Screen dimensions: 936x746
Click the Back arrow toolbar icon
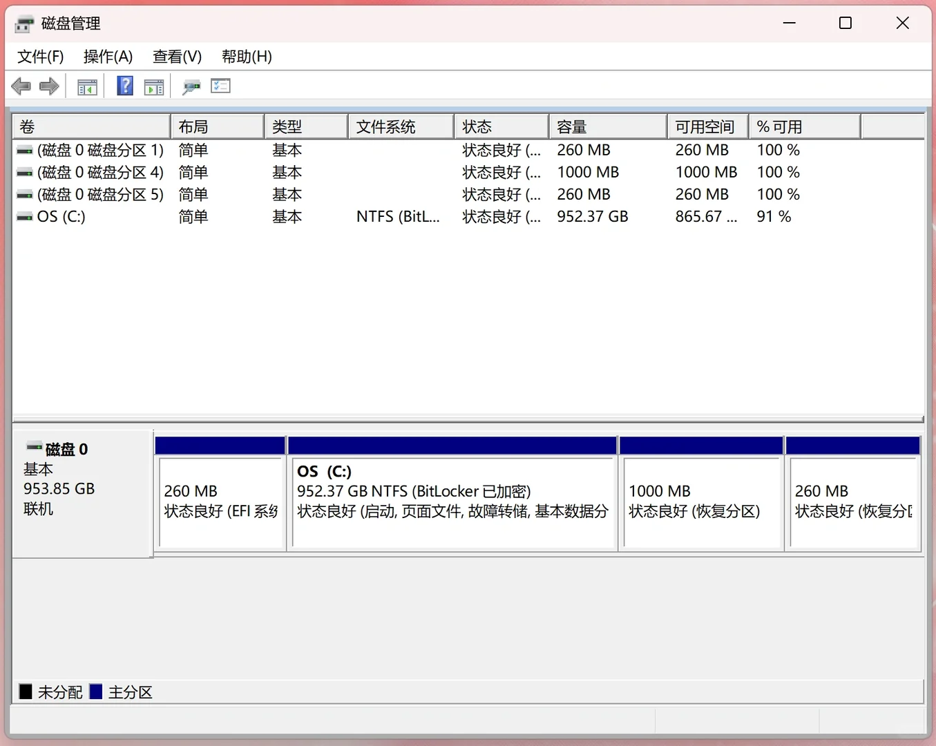coord(21,86)
